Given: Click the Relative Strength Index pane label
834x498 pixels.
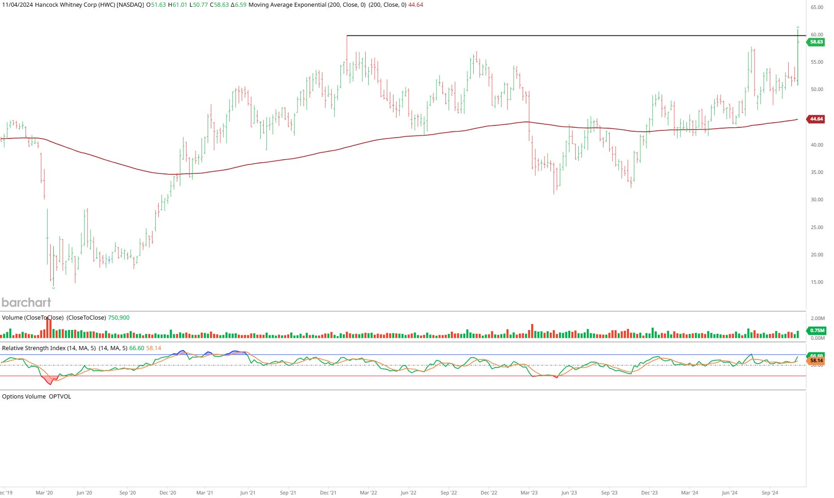Looking at the screenshot, I should [49, 348].
